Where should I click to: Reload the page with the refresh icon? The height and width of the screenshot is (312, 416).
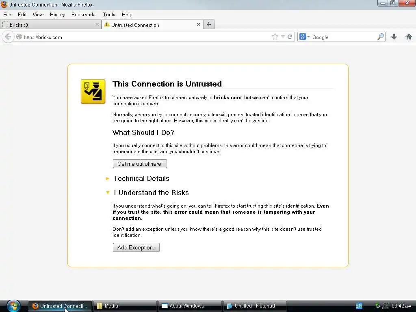click(x=290, y=37)
